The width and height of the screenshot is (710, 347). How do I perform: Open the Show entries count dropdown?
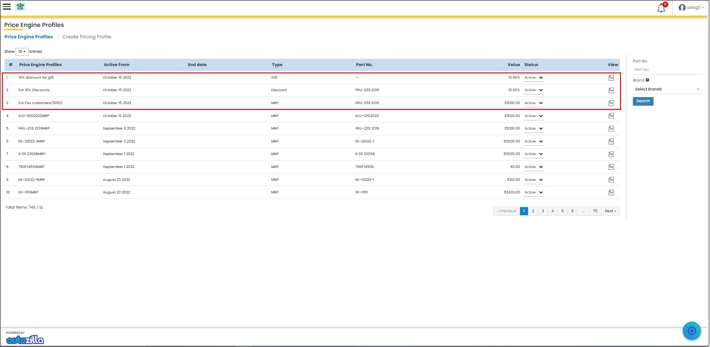(x=22, y=52)
